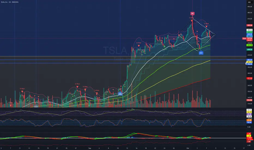The width and height of the screenshot is (254, 150).
Task: Select the pink MB marker at the peak
Action: click(x=192, y=13)
